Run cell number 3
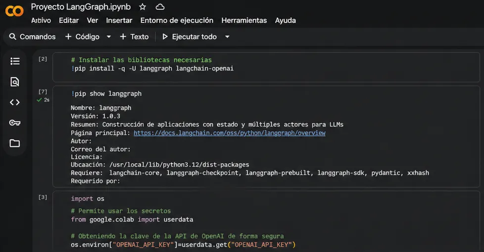Screen dimensions: 484x252 pyautogui.click(x=43, y=197)
